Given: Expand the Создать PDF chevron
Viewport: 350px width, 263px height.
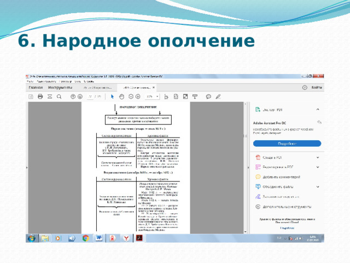Looking at the screenshot, I should pos(318,157).
